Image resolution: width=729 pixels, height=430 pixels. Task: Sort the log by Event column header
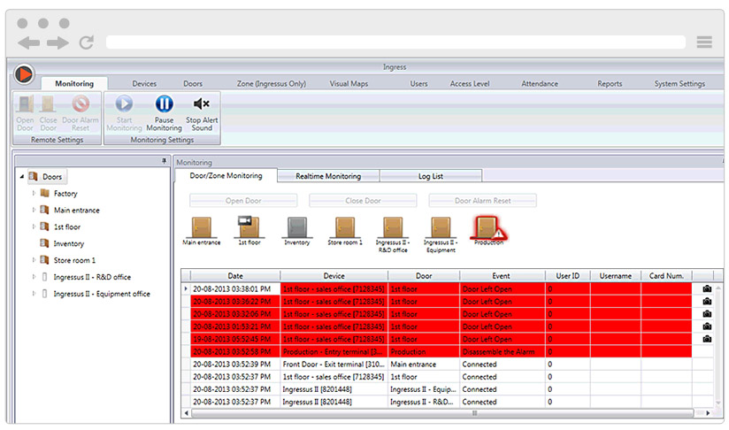pyautogui.click(x=501, y=276)
